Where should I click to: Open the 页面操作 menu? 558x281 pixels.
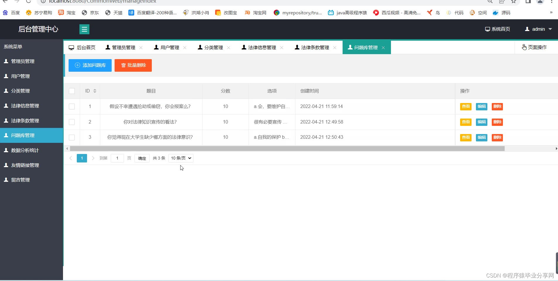click(x=534, y=47)
